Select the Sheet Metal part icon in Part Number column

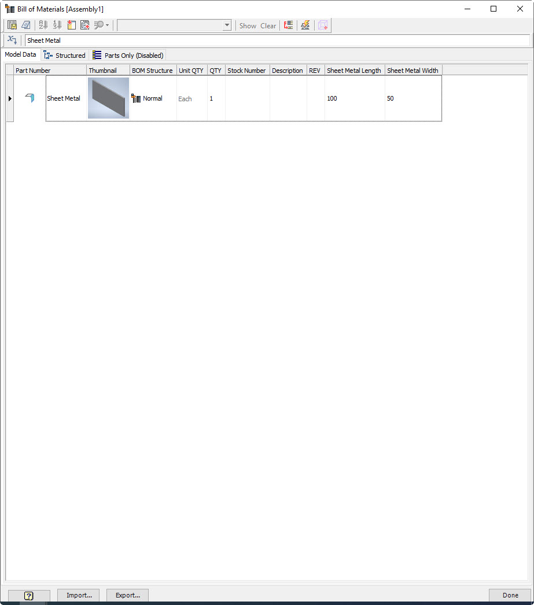point(30,98)
